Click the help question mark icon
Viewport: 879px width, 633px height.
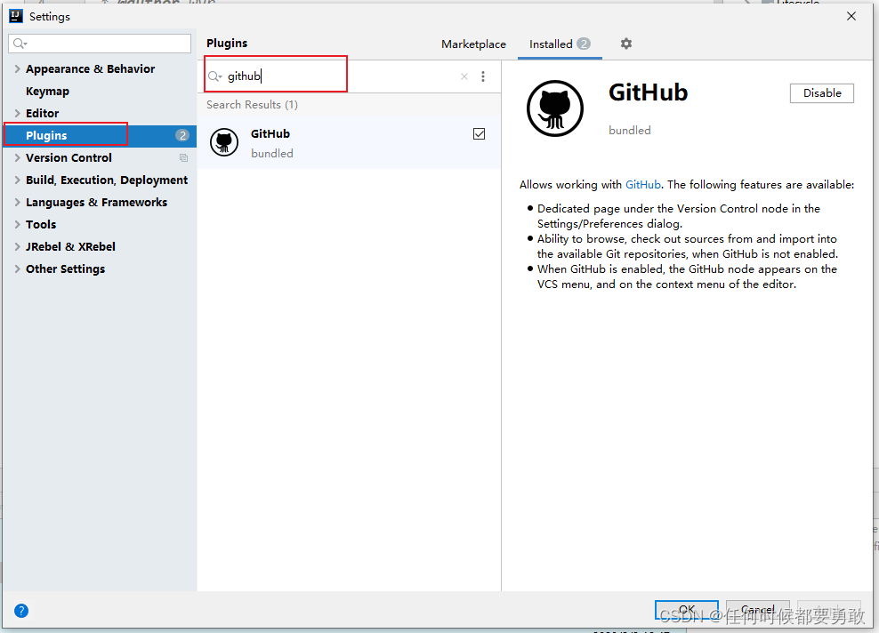(21, 611)
